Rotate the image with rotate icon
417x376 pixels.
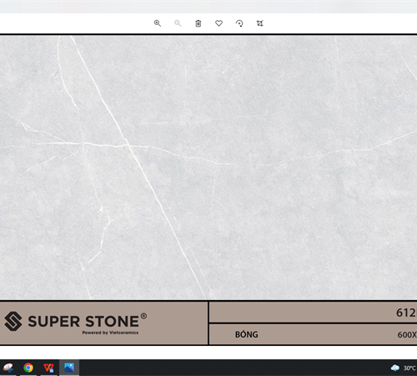[239, 23]
